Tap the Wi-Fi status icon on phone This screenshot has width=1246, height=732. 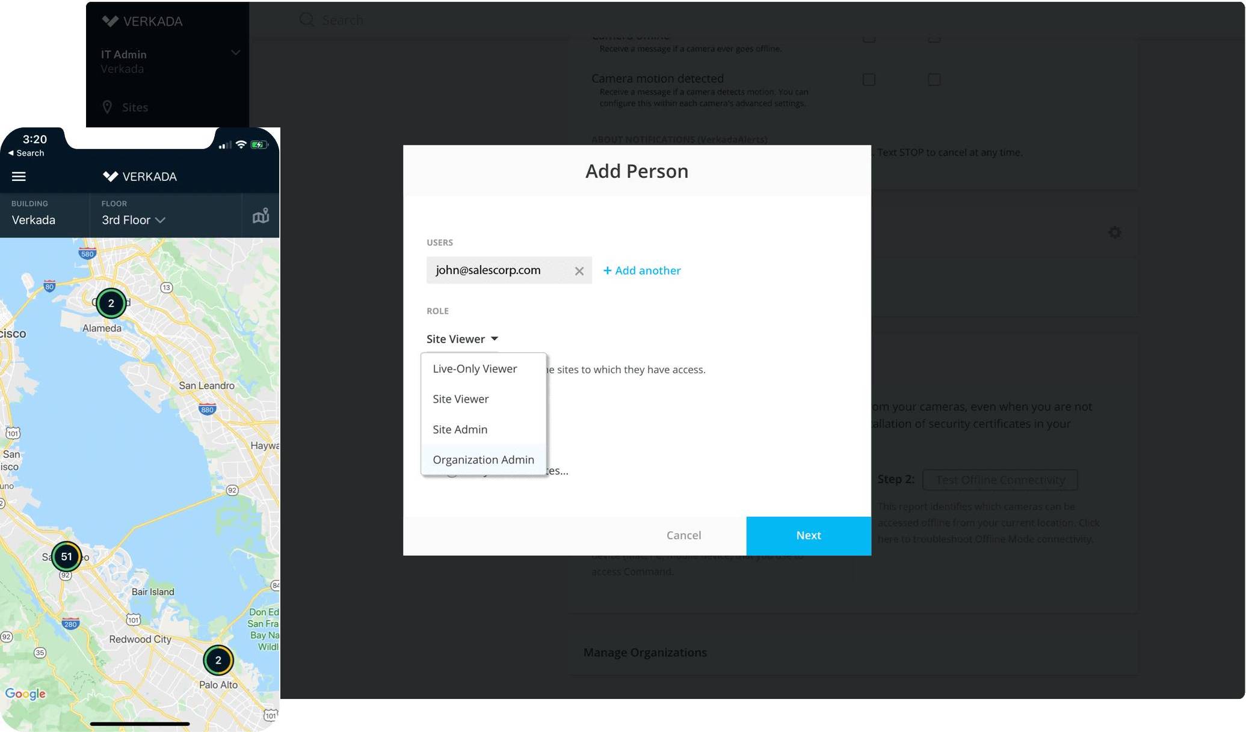click(241, 144)
